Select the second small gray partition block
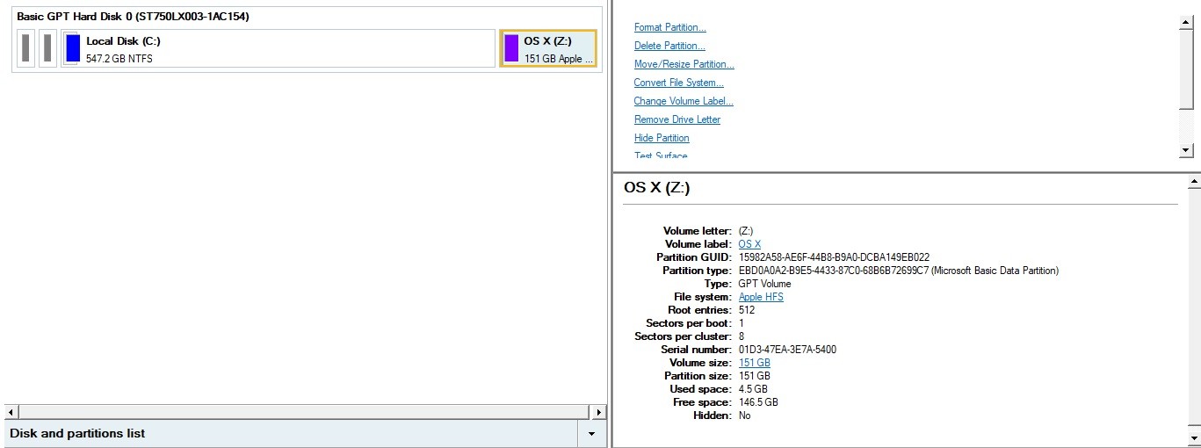This screenshot has height=448, width=1201. [x=47, y=48]
